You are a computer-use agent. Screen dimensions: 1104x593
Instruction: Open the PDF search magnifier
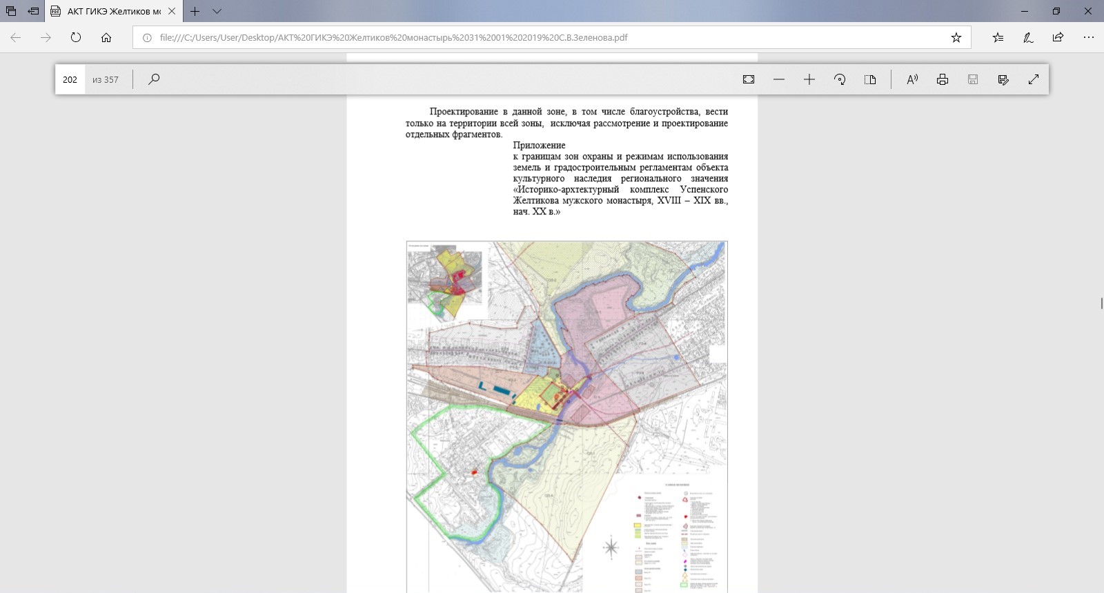click(x=154, y=79)
